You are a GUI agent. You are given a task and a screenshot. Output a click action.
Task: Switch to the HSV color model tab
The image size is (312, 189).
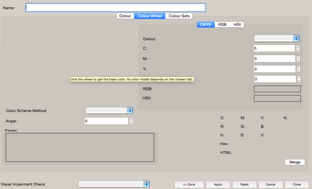pyautogui.click(x=237, y=25)
